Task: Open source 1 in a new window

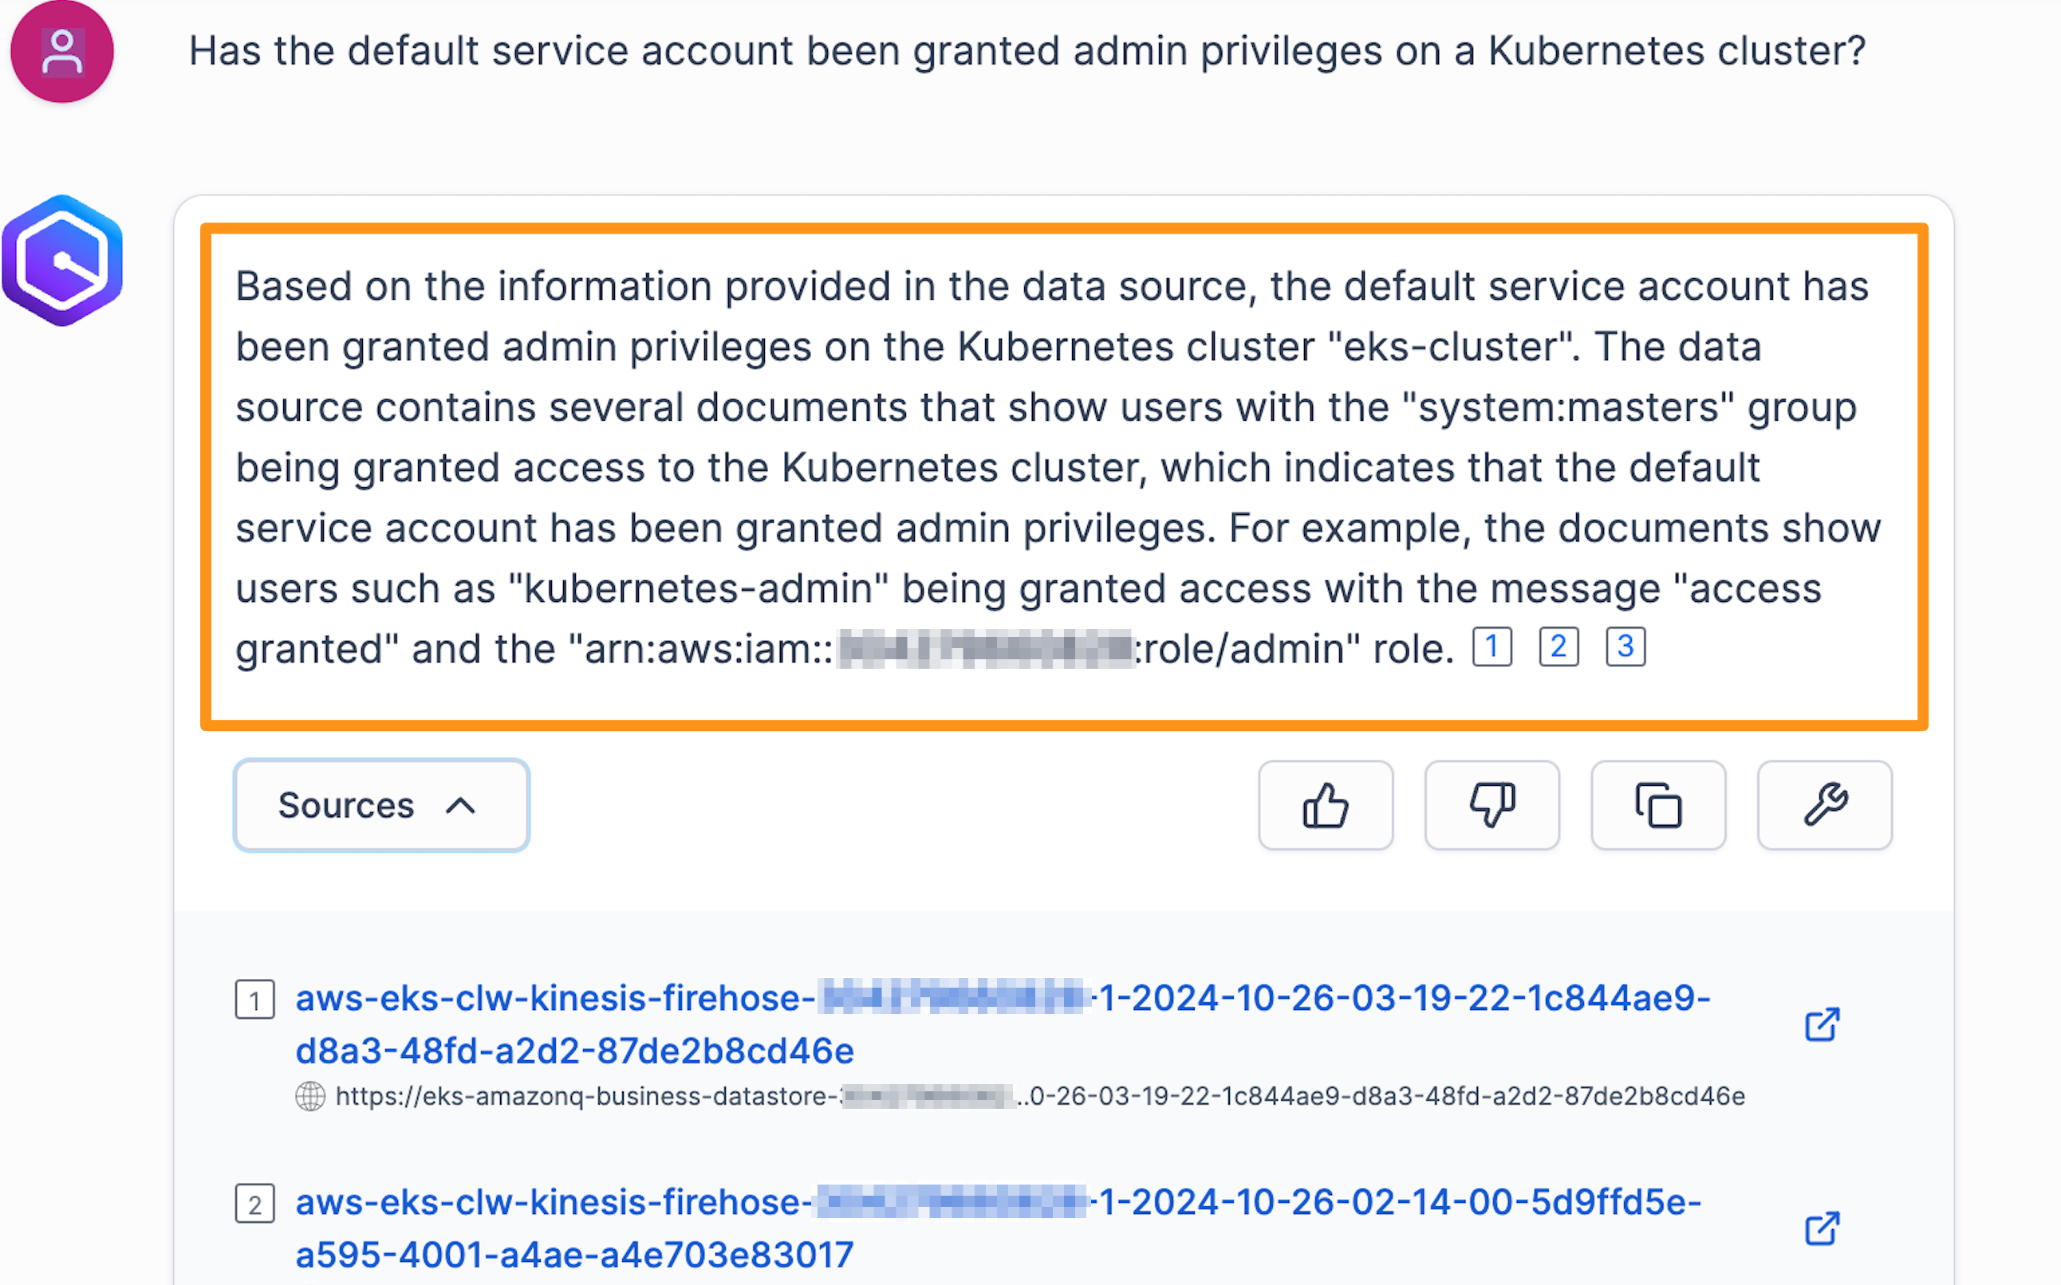Action: point(1822,1025)
